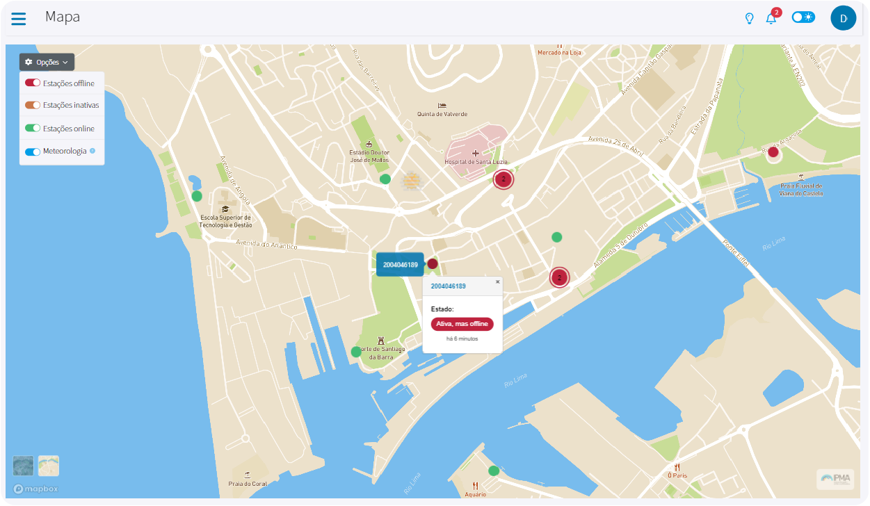Open the hamburger navigation menu

point(19,19)
